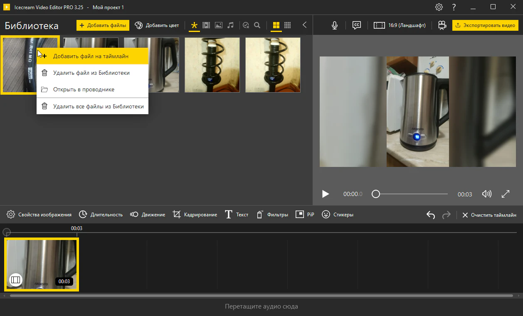Open settings gear in title bar
Screen dimensions: 523x316
click(x=439, y=7)
